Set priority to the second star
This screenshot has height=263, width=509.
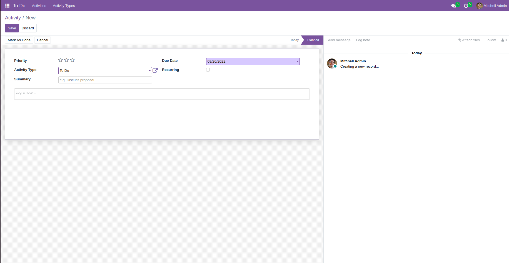(66, 60)
